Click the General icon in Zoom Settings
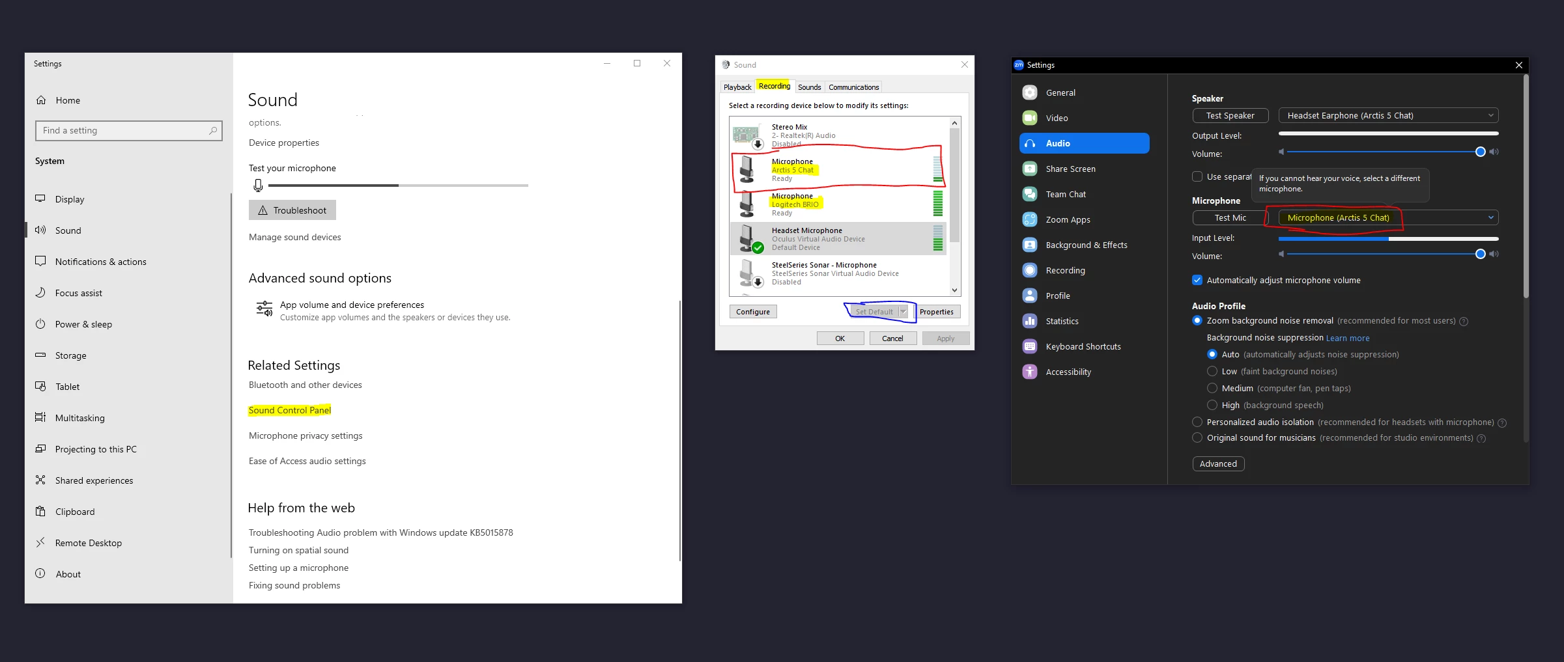 coord(1029,92)
